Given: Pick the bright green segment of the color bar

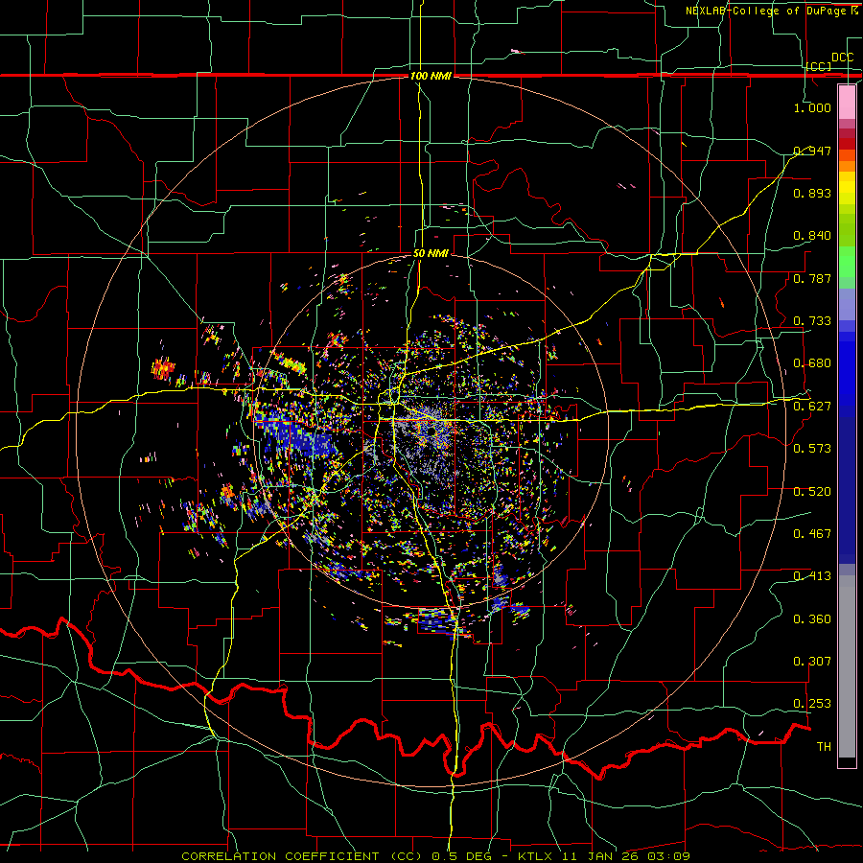Looking at the screenshot, I should click(x=847, y=262).
